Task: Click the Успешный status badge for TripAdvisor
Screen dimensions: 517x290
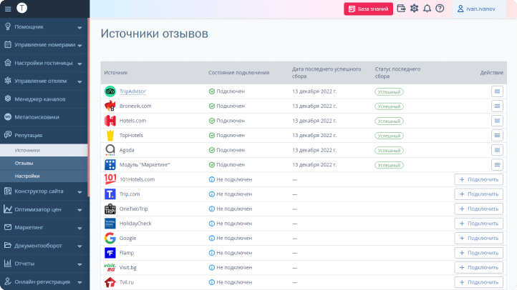Action: [x=389, y=91]
